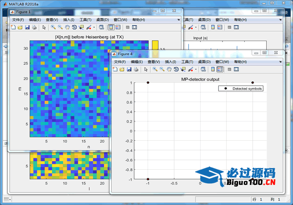Enable Data Cursor tool in Figure 4
Image resolution: width=293 pixels, height=205 pixels.
(183, 69)
